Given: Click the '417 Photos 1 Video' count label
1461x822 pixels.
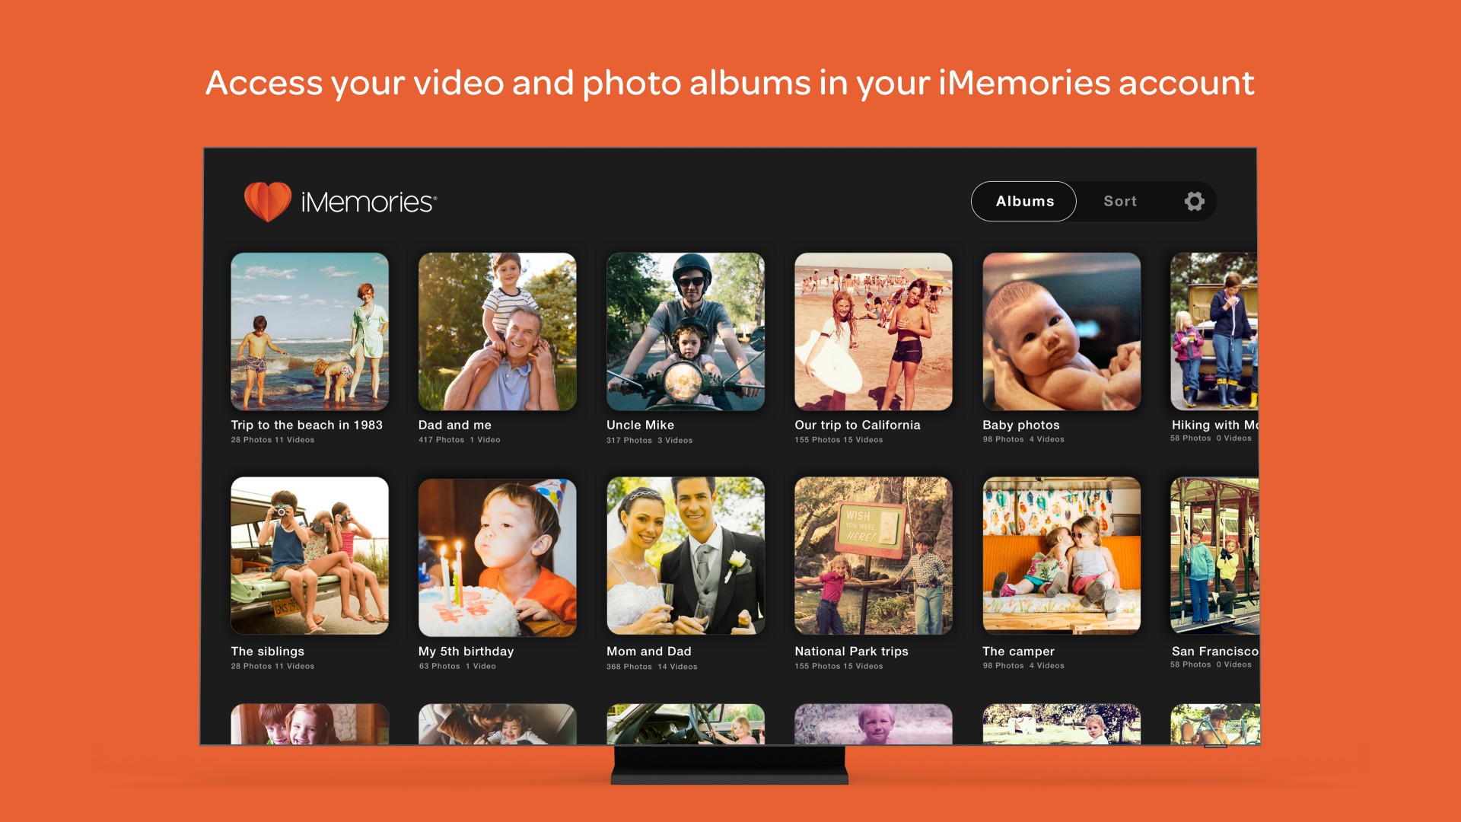Looking at the screenshot, I should (x=458, y=440).
